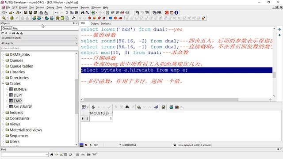The height and width of the screenshot is (159, 283).
Task: Click the wrench Preferences icon
Action: [73, 18]
